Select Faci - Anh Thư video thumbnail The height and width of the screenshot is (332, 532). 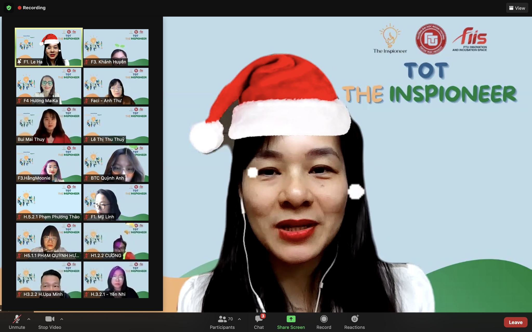[116, 86]
